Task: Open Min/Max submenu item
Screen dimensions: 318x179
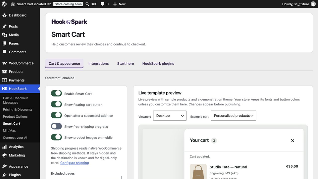Action: (x=9, y=131)
